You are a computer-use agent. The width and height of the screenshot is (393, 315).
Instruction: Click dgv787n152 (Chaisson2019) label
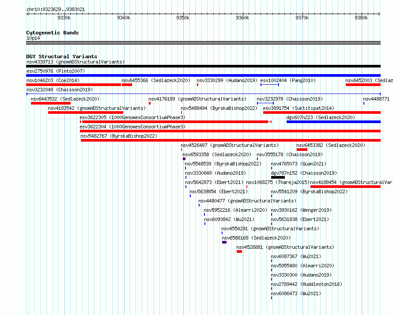[x=304, y=173]
